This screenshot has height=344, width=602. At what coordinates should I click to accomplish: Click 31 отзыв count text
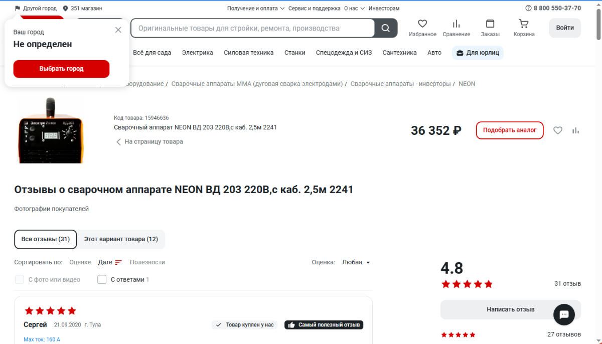pyautogui.click(x=567, y=284)
